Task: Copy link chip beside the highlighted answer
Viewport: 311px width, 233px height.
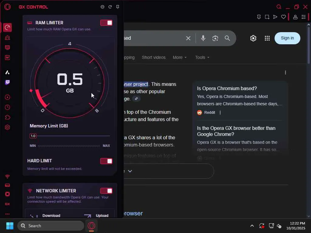Action: [136, 99]
